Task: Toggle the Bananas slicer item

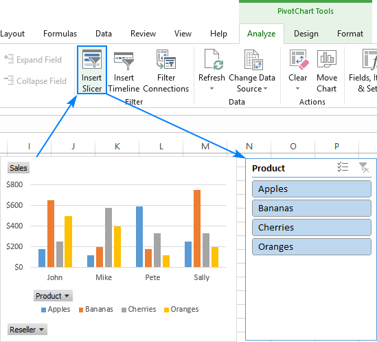Action: (312, 209)
